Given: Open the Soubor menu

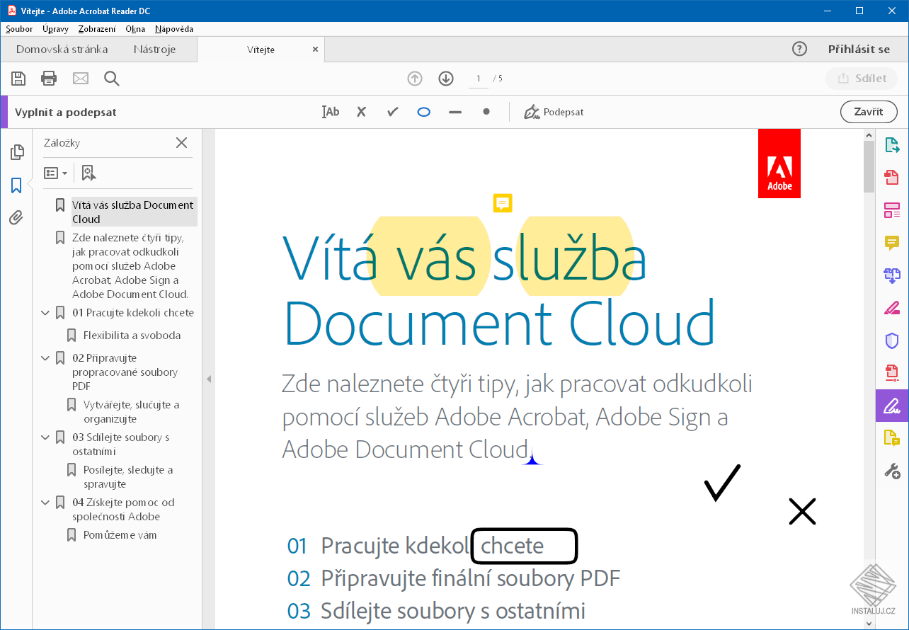Looking at the screenshot, I should (19, 29).
